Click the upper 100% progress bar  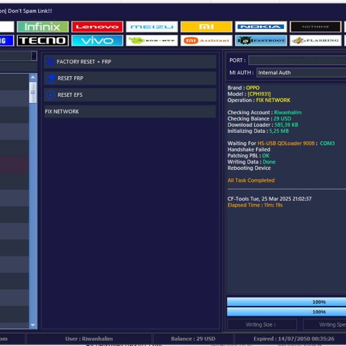pyautogui.click(x=287, y=302)
